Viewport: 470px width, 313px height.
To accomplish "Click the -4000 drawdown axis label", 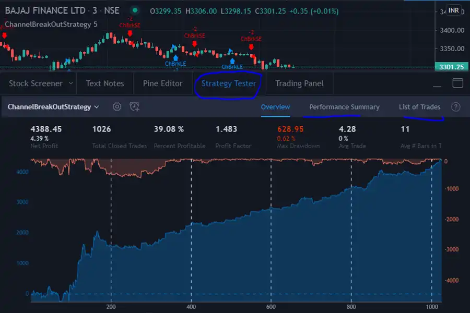I will tap(452, 280).
